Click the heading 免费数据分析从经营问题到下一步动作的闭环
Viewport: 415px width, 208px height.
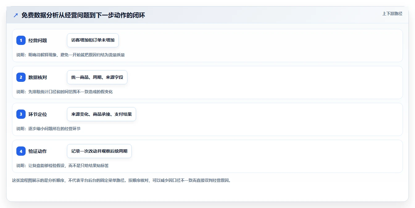pyautogui.click(x=83, y=15)
